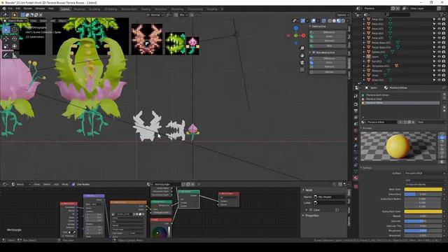
Task: Open the Surface Principled BSDF dropdown
Action: 424,173
